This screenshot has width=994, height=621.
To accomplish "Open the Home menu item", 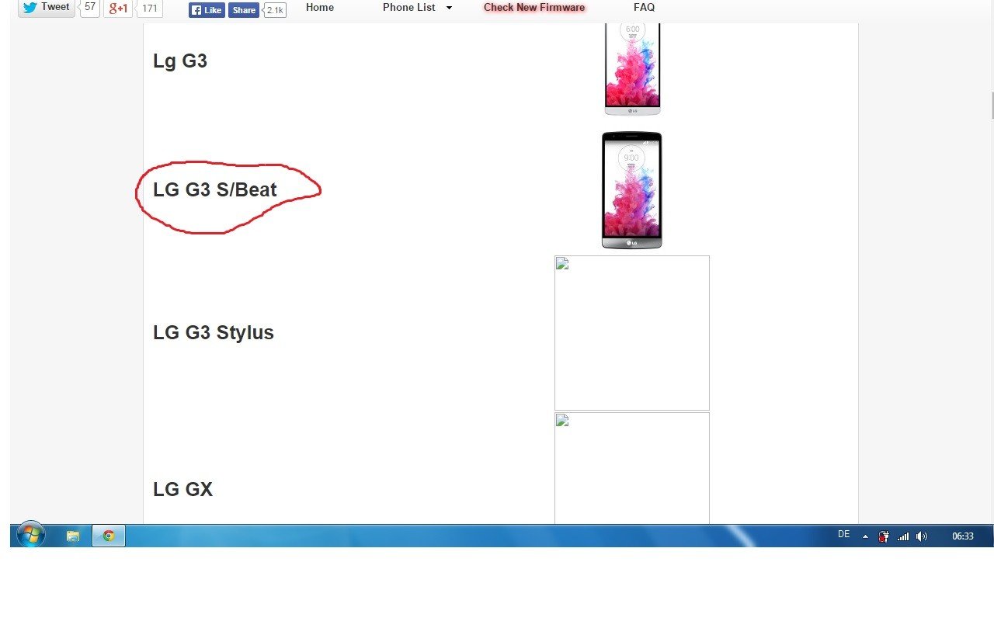I will [x=320, y=8].
